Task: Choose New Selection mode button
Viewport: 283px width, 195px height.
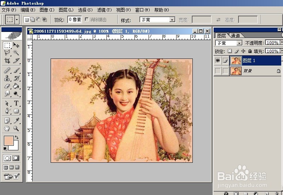Action: pos(27,19)
